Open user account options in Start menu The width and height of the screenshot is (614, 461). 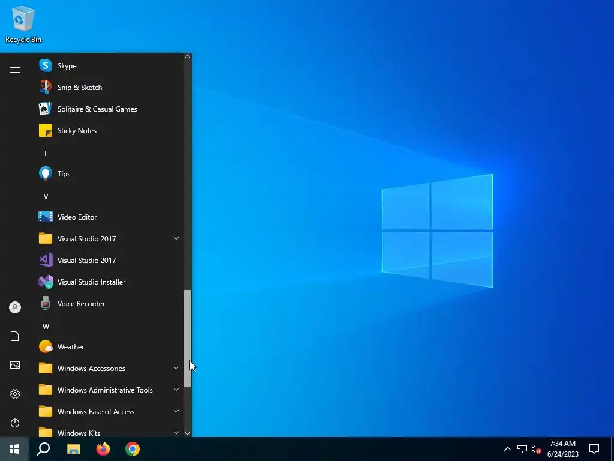coord(15,307)
